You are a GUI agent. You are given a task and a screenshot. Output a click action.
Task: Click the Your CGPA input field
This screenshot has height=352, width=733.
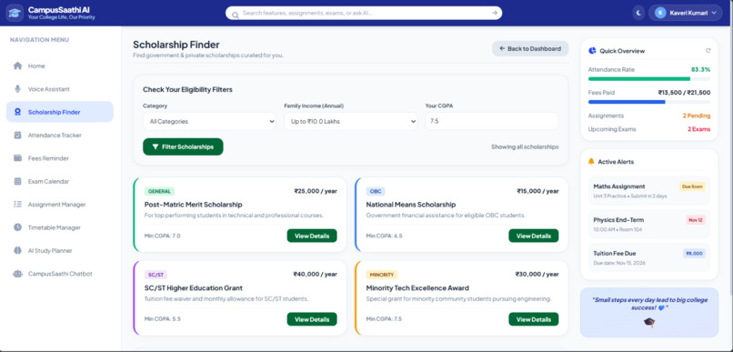[x=492, y=121]
